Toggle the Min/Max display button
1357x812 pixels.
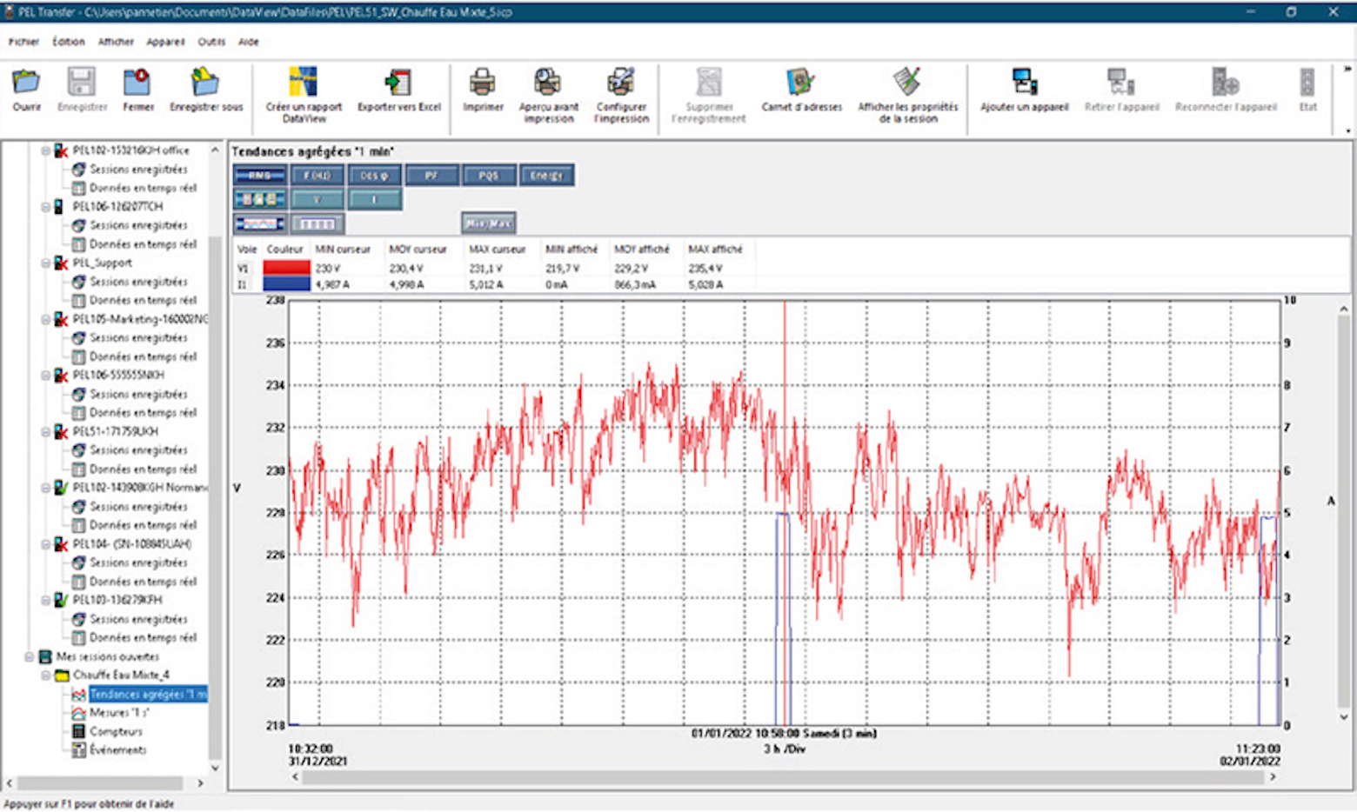pos(488,223)
